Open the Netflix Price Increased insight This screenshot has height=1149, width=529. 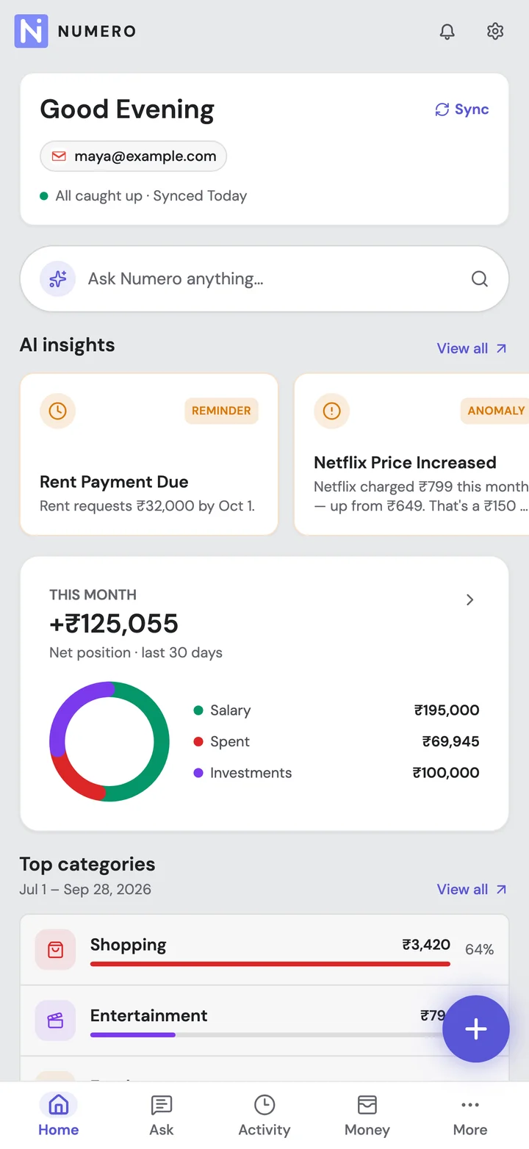[411, 454]
